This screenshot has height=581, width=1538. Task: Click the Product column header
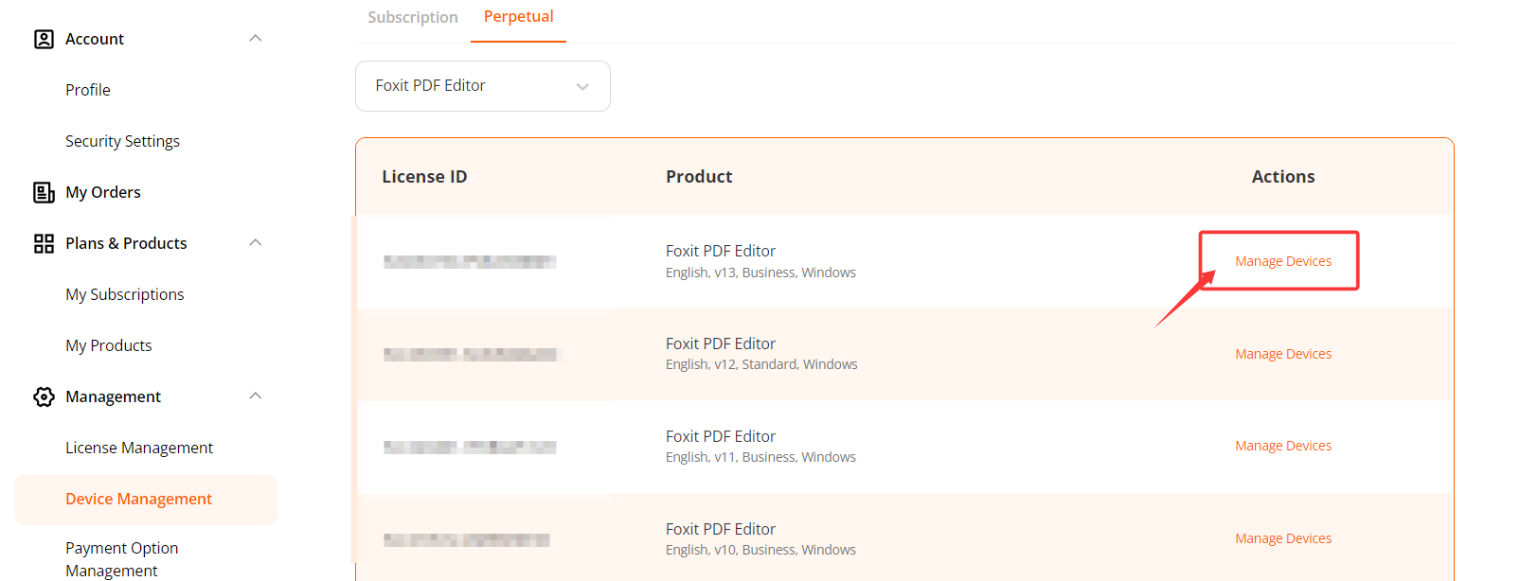pos(699,177)
